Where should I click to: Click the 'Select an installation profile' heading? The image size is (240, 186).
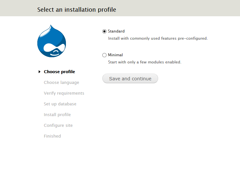tap(77, 10)
